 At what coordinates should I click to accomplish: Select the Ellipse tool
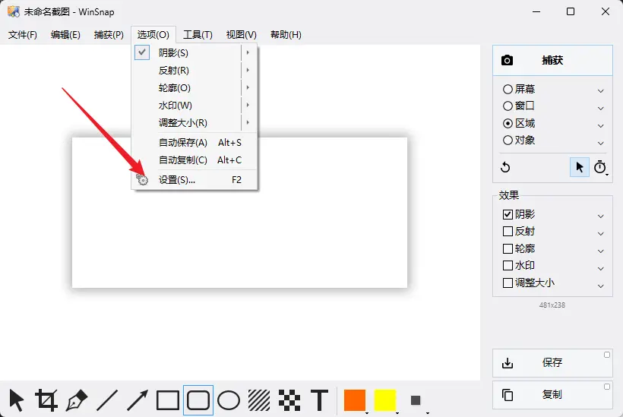pyautogui.click(x=229, y=400)
